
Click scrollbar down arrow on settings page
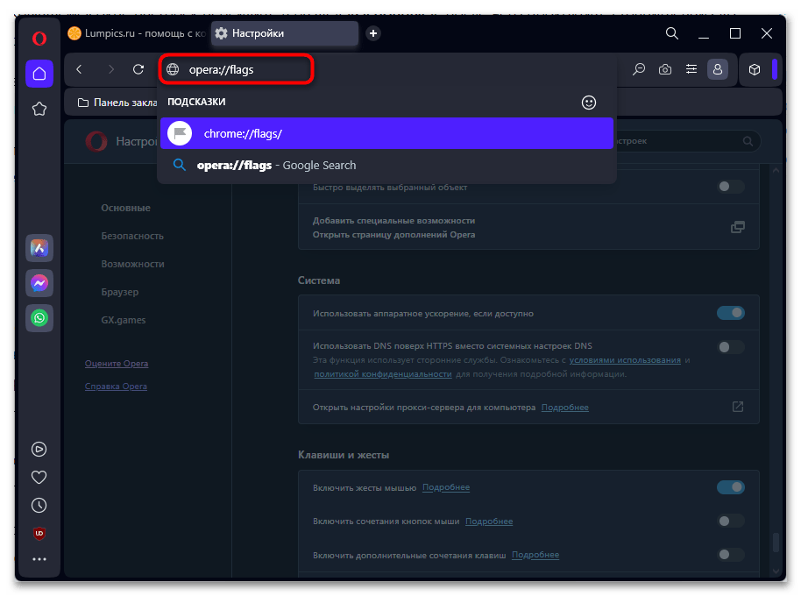pos(776,571)
